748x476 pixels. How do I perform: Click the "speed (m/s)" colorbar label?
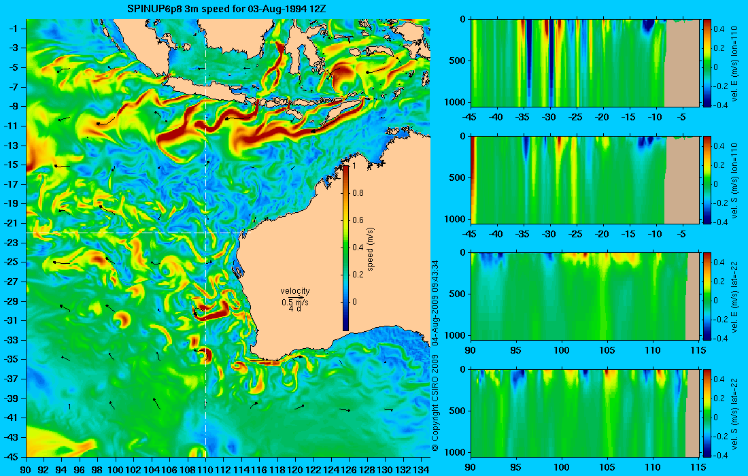pos(371,250)
